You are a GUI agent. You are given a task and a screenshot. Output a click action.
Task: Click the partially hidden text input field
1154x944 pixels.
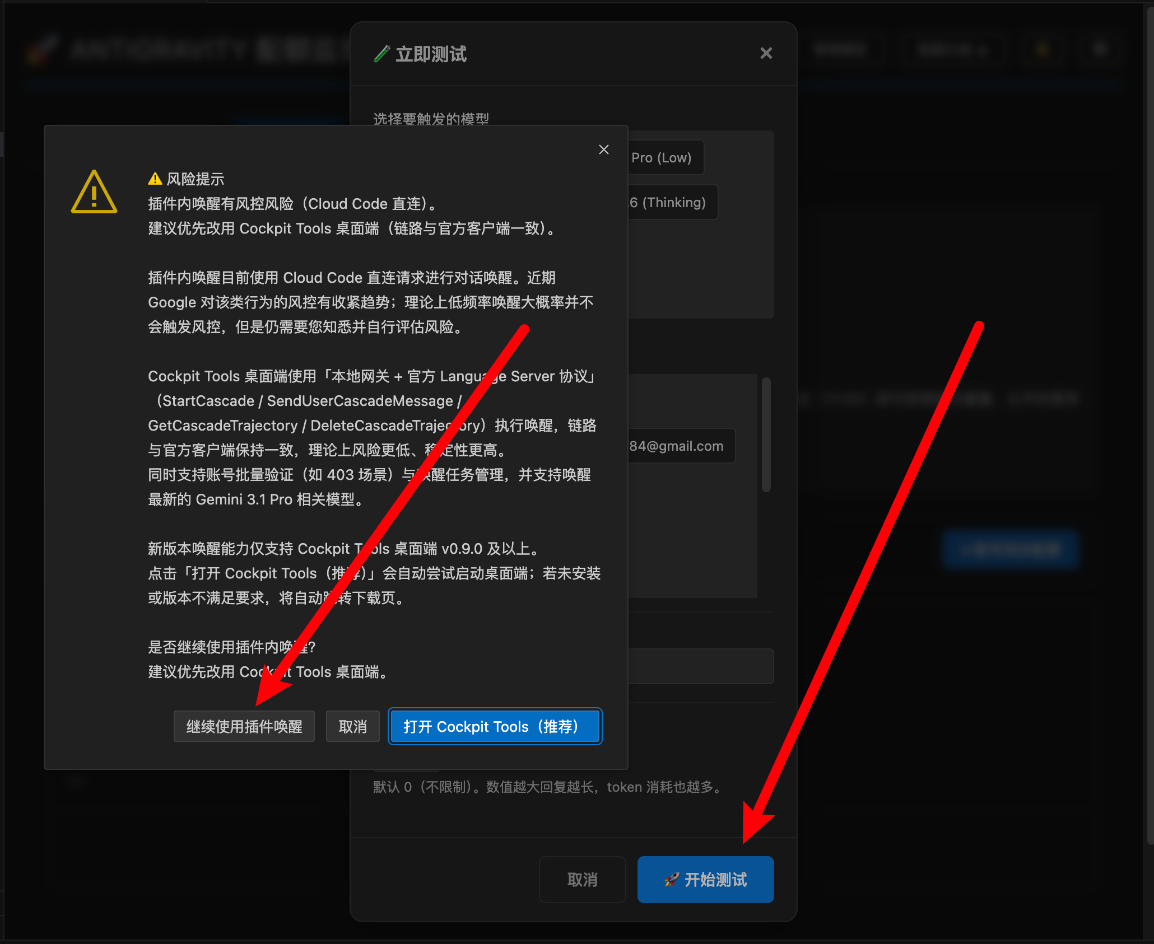coord(700,666)
